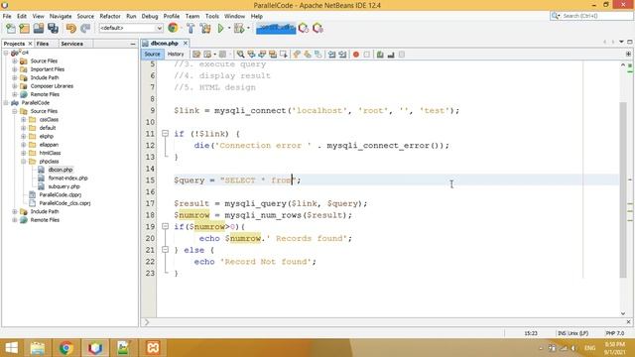Collapse the else code fold on line 21

(165, 249)
